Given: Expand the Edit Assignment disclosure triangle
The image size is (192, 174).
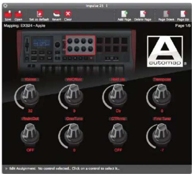Looking at the screenshot, I should coord(6,169).
